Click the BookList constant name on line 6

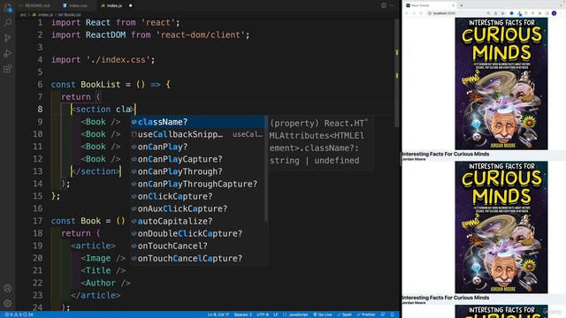[x=100, y=85]
